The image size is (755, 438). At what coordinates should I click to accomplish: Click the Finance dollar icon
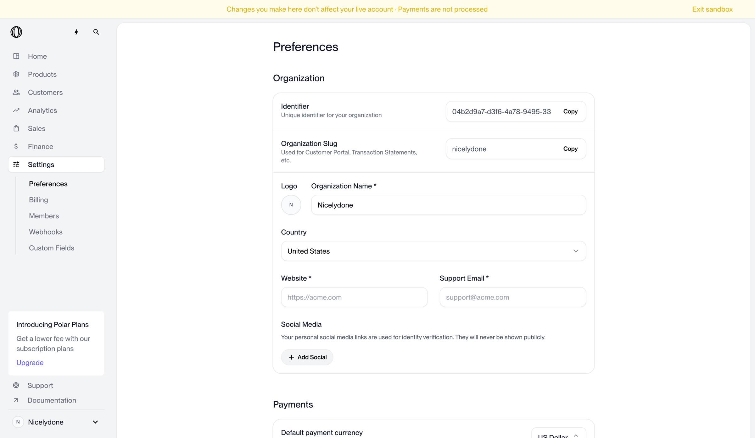16,146
